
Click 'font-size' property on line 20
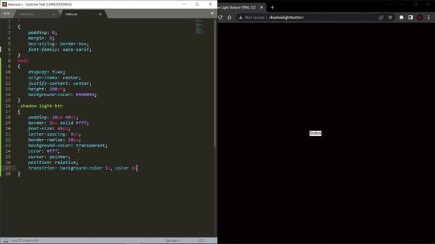click(x=40, y=129)
